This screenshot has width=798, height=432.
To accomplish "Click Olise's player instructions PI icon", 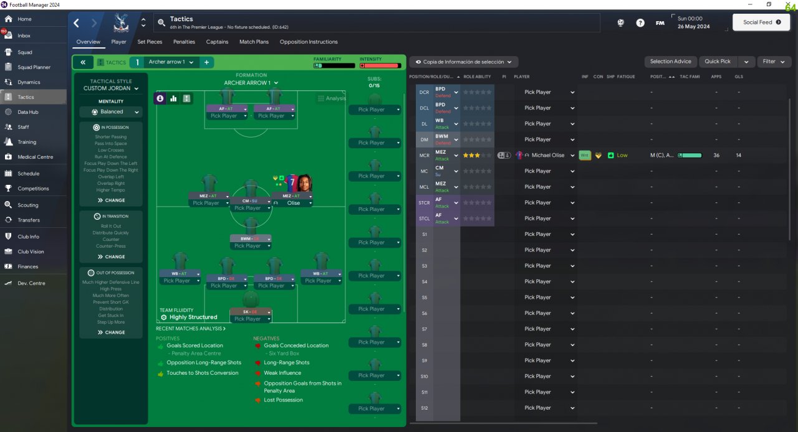I will pos(504,155).
